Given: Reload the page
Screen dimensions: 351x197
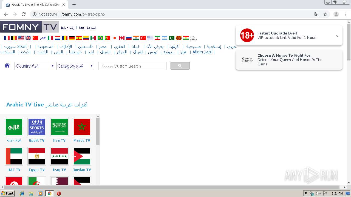Looking at the screenshot, I should (24, 14).
